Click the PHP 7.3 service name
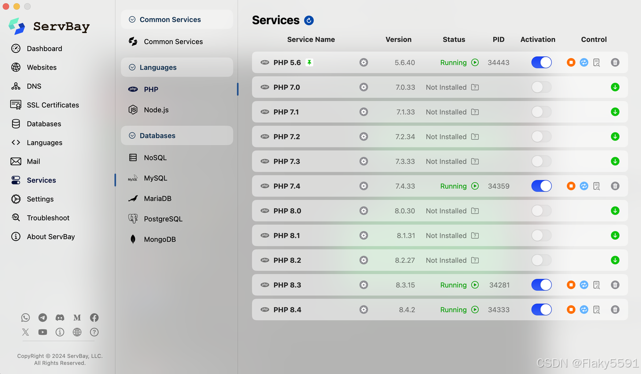Viewport: 641px width, 374px height. 286,161
